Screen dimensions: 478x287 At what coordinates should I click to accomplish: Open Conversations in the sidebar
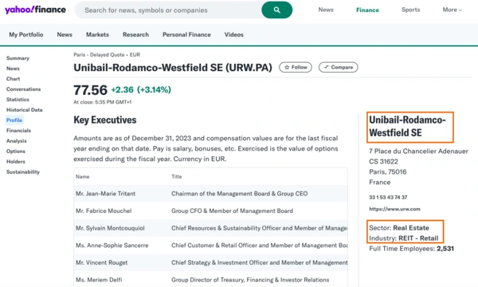tap(23, 89)
